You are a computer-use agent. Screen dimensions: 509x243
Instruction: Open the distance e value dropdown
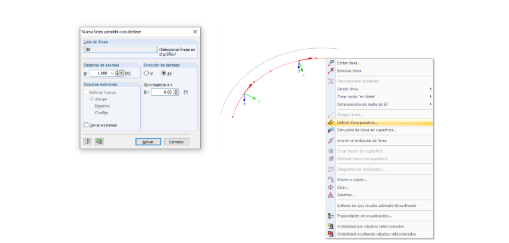[x=113, y=74]
